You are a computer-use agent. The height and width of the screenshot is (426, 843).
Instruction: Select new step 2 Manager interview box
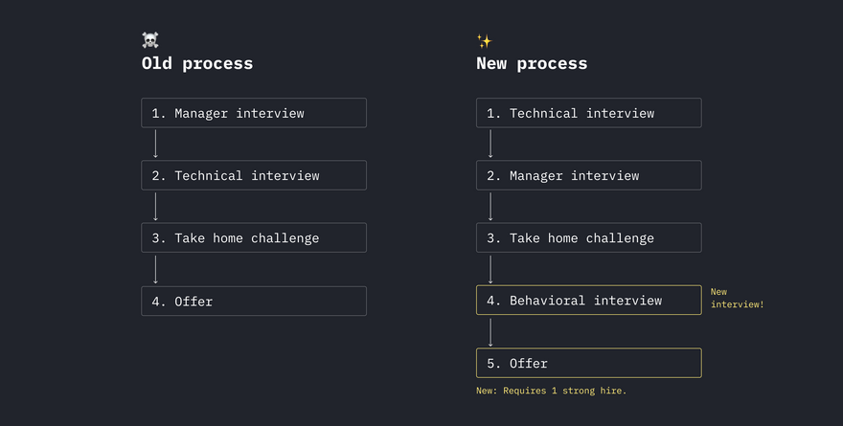pyautogui.click(x=589, y=175)
